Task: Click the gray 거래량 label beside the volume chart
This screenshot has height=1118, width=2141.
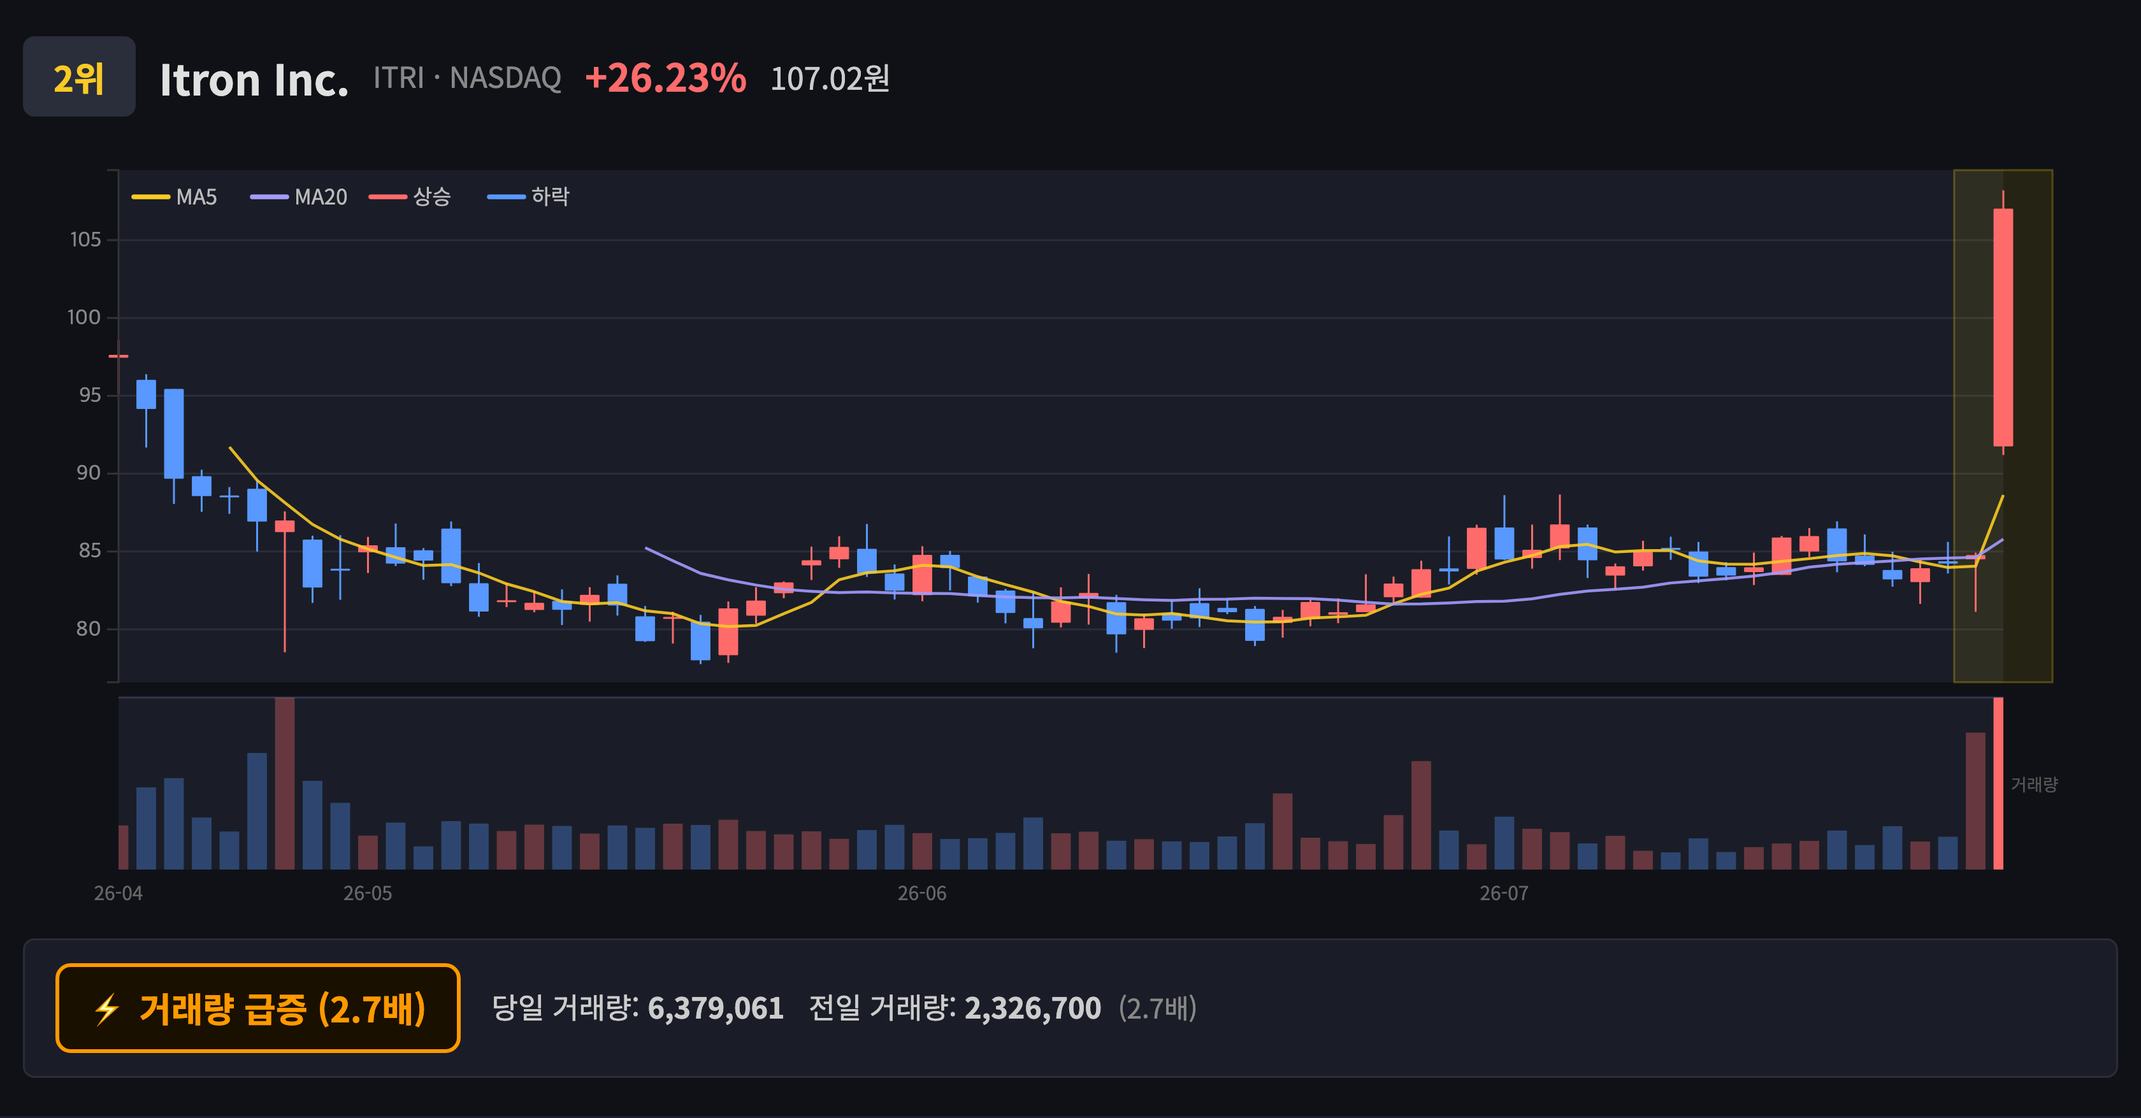Action: pyautogui.click(x=2034, y=784)
